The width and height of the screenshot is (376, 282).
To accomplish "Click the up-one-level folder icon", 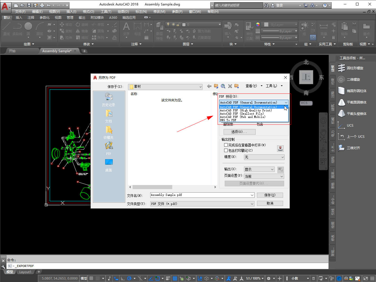I will pos(216,86).
